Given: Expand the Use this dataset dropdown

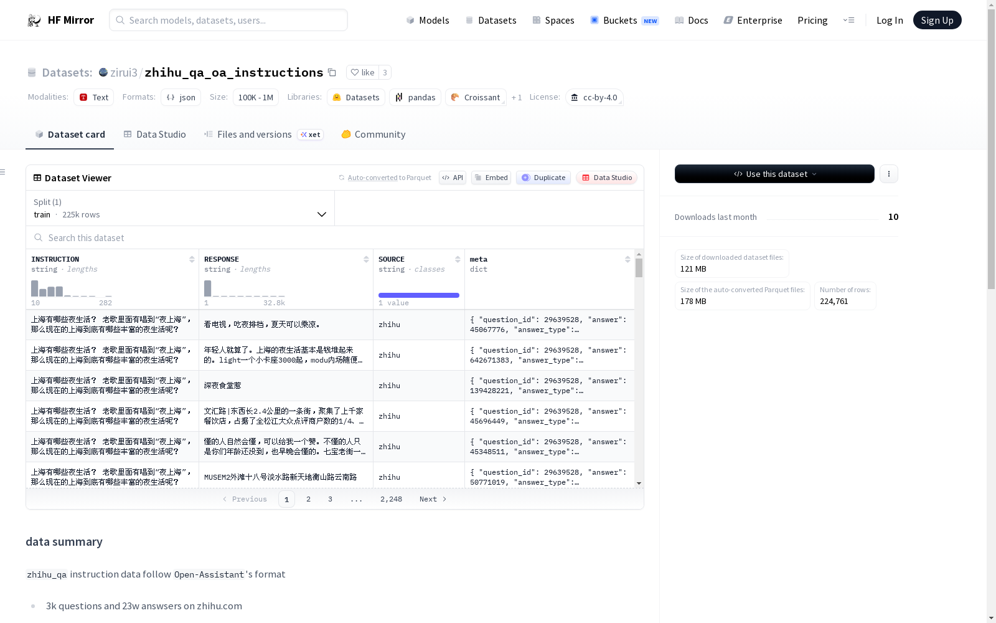Looking at the screenshot, I should [x=774, y=174].
